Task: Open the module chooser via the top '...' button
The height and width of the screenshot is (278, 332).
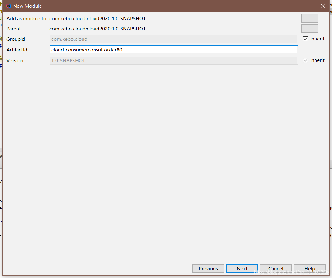Action: point(309,18)
